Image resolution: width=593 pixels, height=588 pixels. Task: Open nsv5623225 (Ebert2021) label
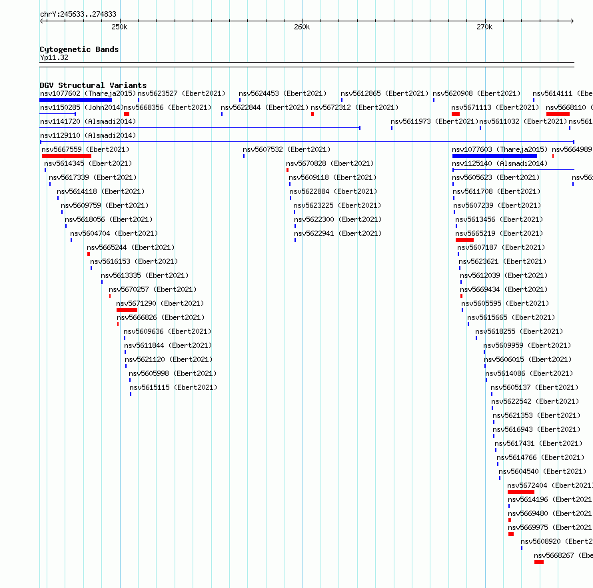click(x=337, y=205)
